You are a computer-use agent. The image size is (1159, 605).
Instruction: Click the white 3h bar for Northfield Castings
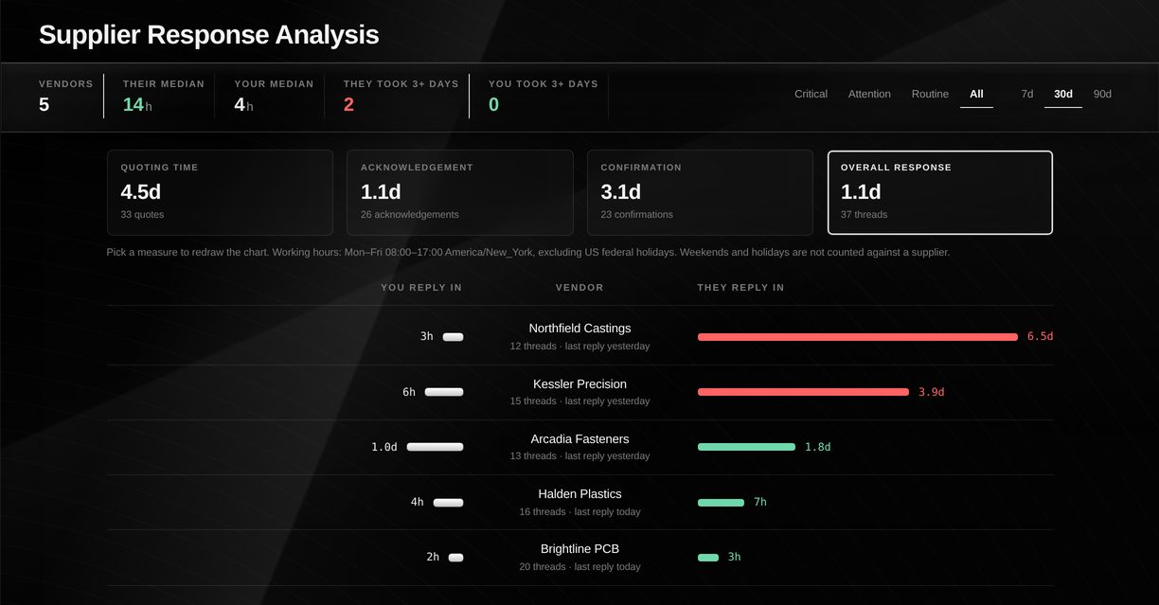click(454, 337)
